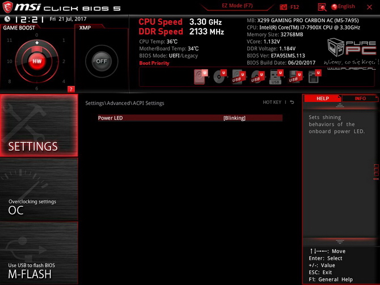Screen dimensions: 380x285
Task: Switch to EZ Mode (F7)
Action: coord(237,6)
